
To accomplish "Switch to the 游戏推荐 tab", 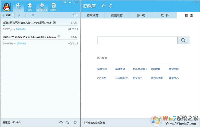I will [92, 15].
